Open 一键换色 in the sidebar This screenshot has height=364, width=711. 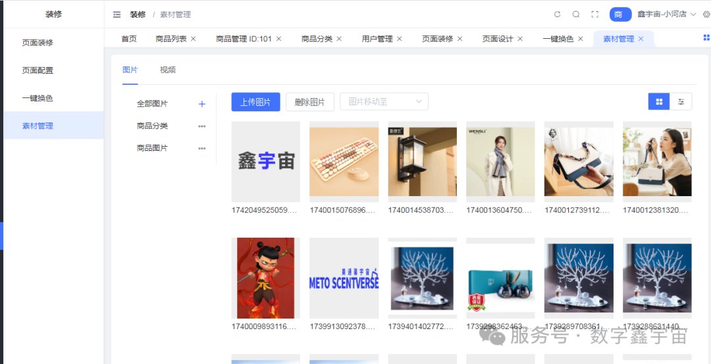click(53, 98)
